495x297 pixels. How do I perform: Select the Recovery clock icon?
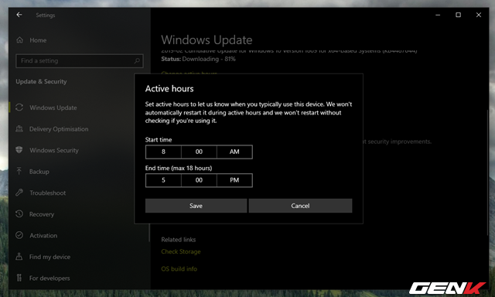point(19,214)
